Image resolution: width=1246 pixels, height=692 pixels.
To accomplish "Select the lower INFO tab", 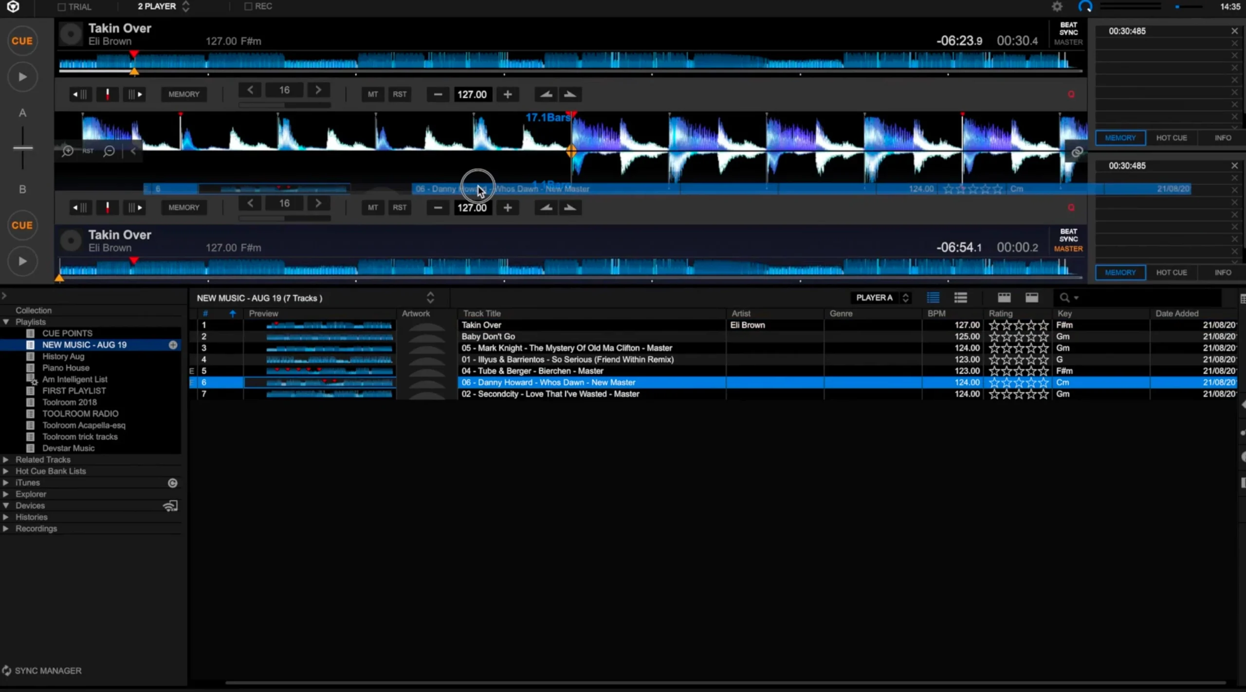I will [x=1222, y=273].
